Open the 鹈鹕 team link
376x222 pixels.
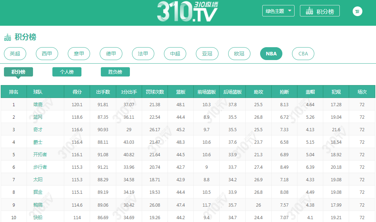coord(38,205)
